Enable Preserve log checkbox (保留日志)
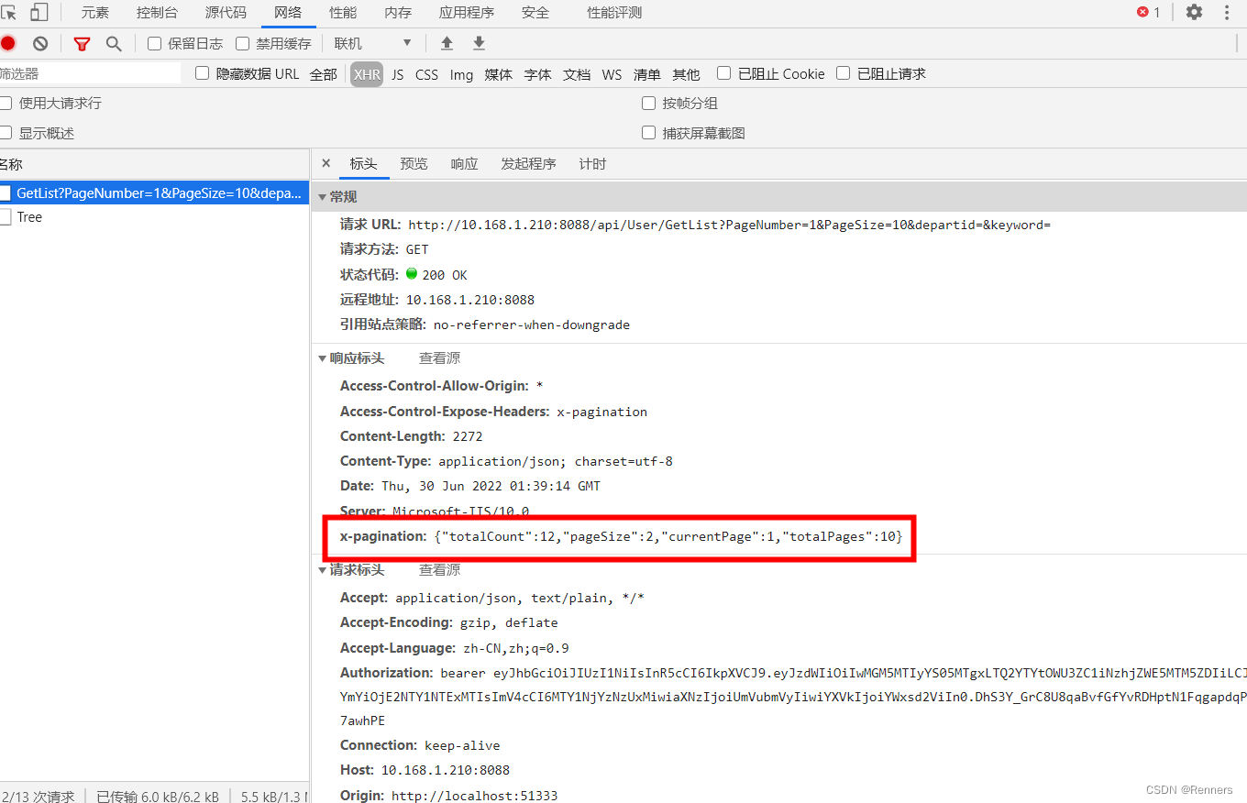The height and width of the screenshot is (803, 1247). 154,43
